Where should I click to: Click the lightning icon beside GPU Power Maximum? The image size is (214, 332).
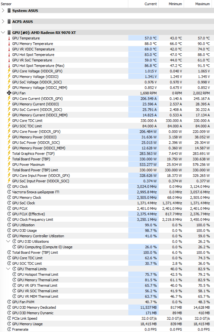(9, 165)
